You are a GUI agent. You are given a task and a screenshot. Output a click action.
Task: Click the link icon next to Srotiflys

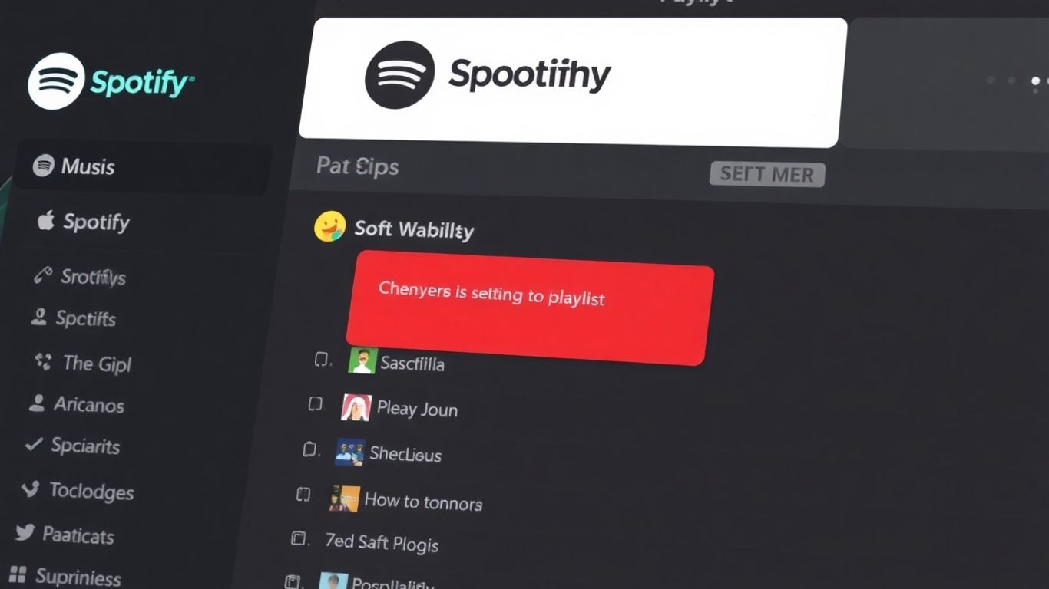tap(43, 275)
